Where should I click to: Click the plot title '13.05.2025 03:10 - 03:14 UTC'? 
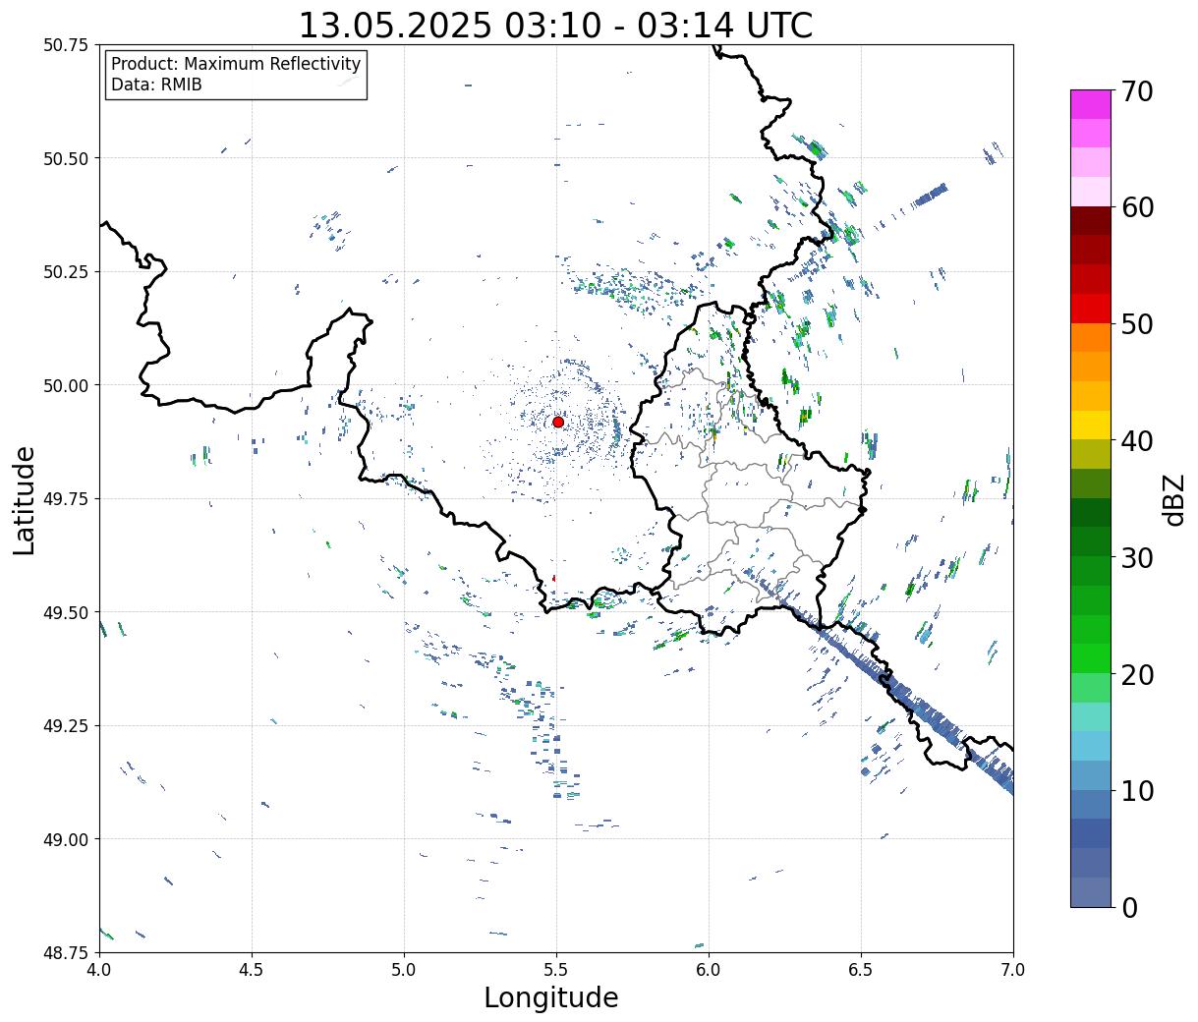coord(555,25)
